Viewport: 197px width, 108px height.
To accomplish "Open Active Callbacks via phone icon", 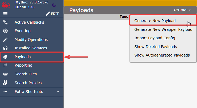I will coord(5,22).
